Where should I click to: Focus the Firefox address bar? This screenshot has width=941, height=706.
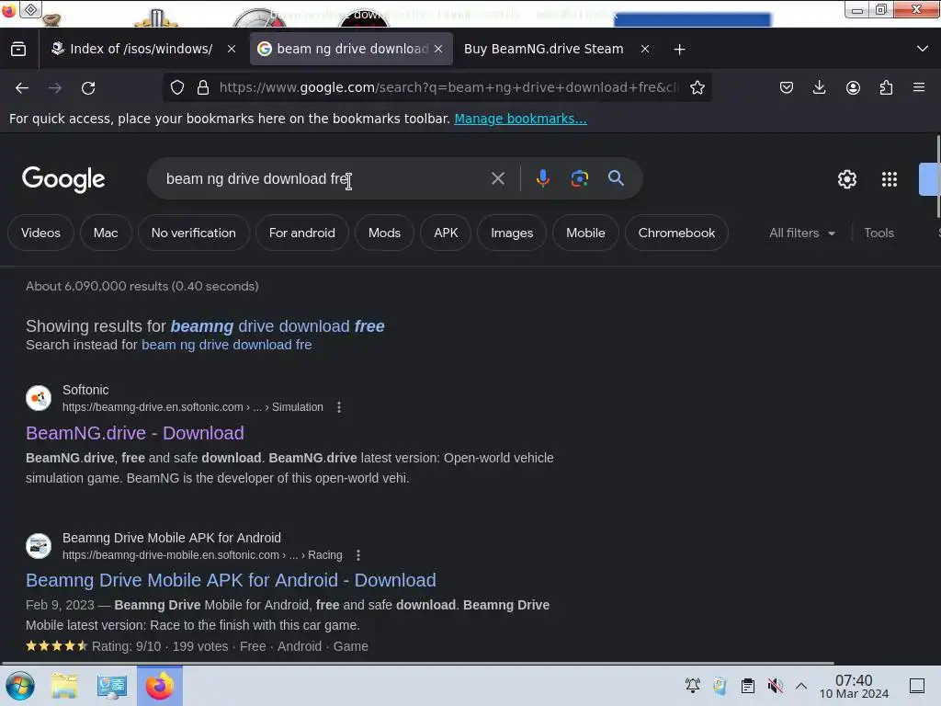point(448,87)
